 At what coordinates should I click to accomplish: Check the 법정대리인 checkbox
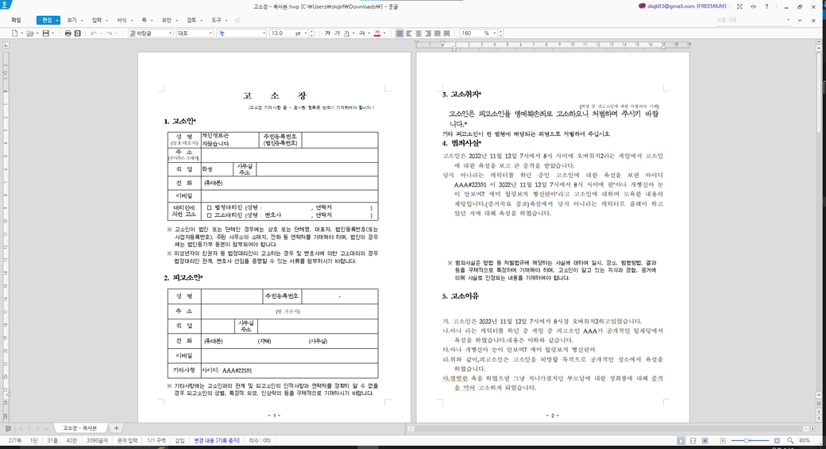(209, 207)
